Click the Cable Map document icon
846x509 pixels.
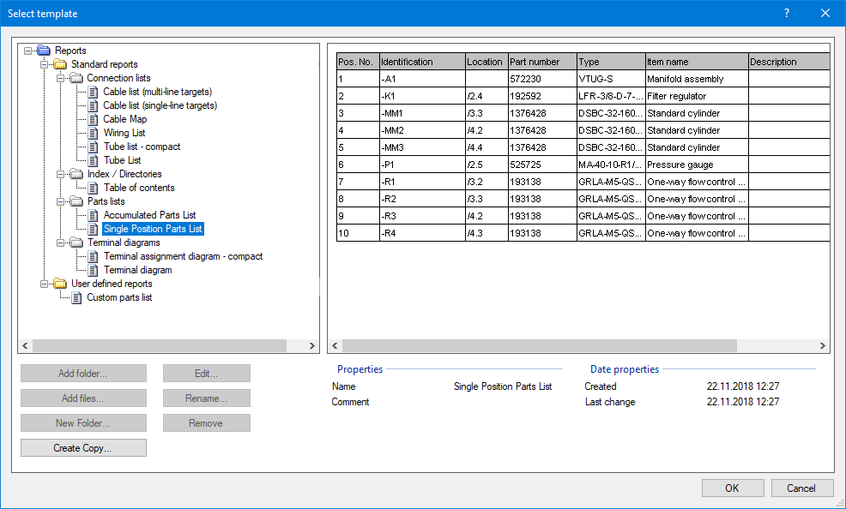tap(93, 119)
